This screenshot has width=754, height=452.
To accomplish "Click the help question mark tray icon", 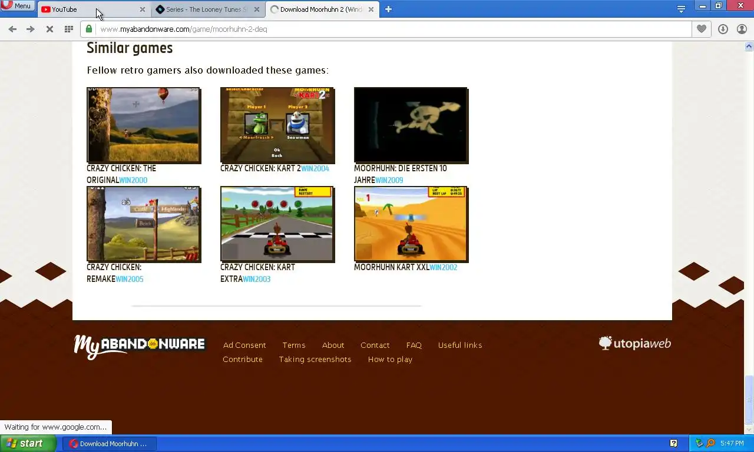I will [673, 443].
